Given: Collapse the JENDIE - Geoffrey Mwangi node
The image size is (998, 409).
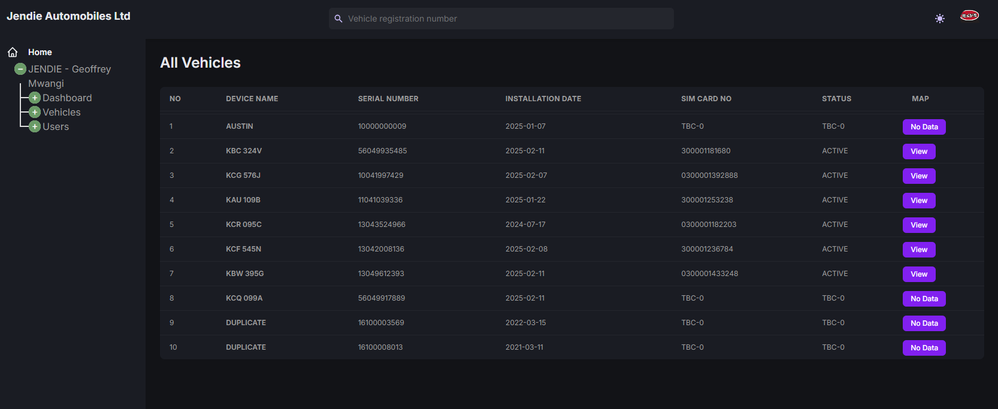Looking at the screenshot, I should pos(20,69).
